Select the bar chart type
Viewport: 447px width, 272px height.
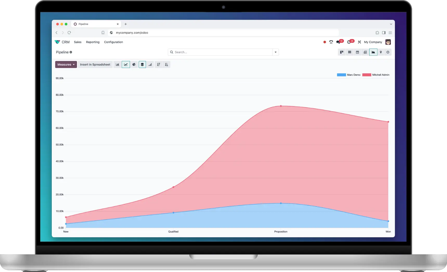tap(118, 65)
